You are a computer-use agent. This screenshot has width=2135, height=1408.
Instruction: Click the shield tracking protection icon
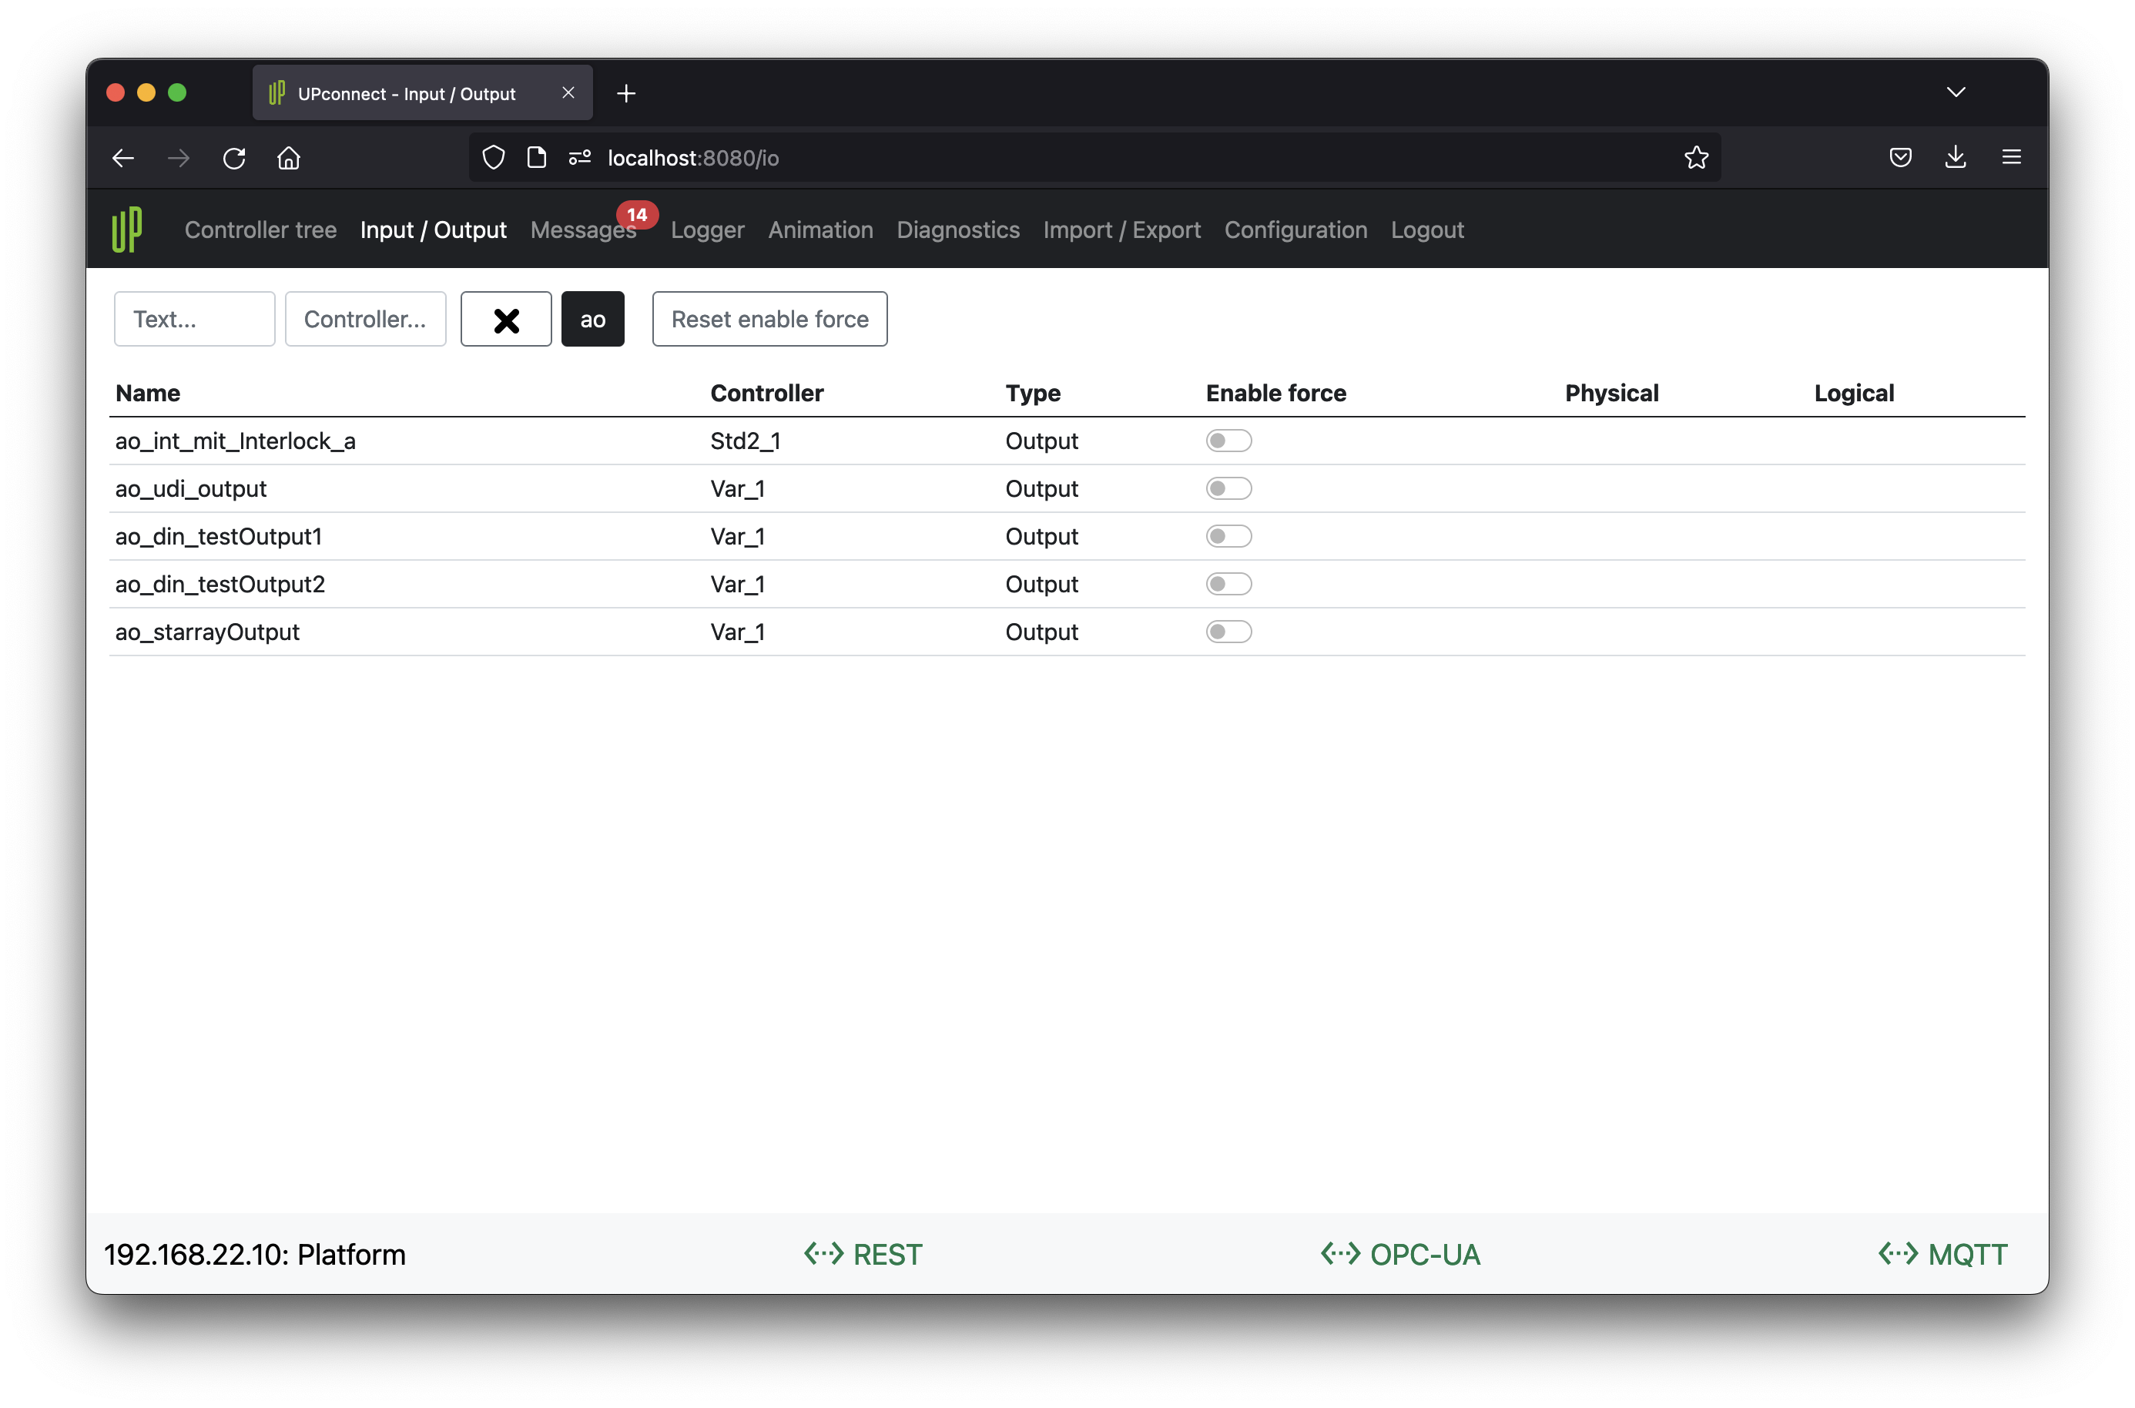tap(494, 158)
